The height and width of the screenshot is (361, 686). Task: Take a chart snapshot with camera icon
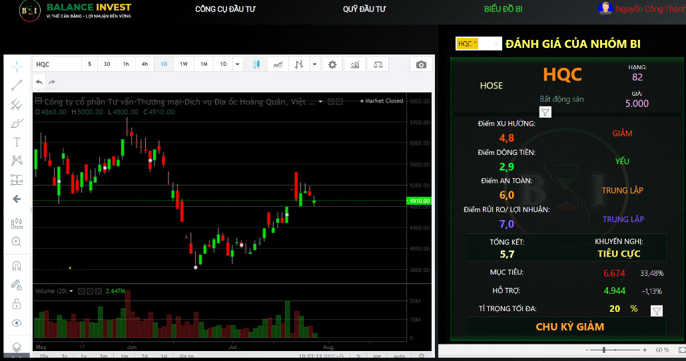click(421, 64)
